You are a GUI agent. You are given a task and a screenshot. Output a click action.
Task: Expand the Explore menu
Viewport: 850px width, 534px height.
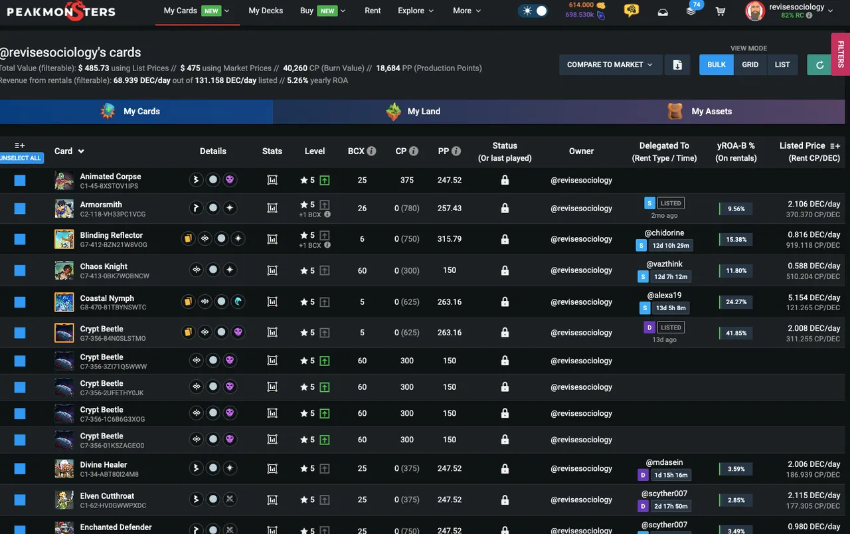(416, 11)
